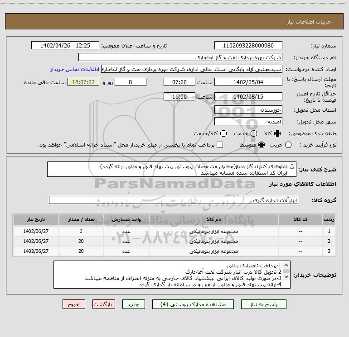The height and width of the screenshot is (337, 349).
Task: Click the جزئیات اطلاعات نیاز header title
Action: [x=309, y=22]
